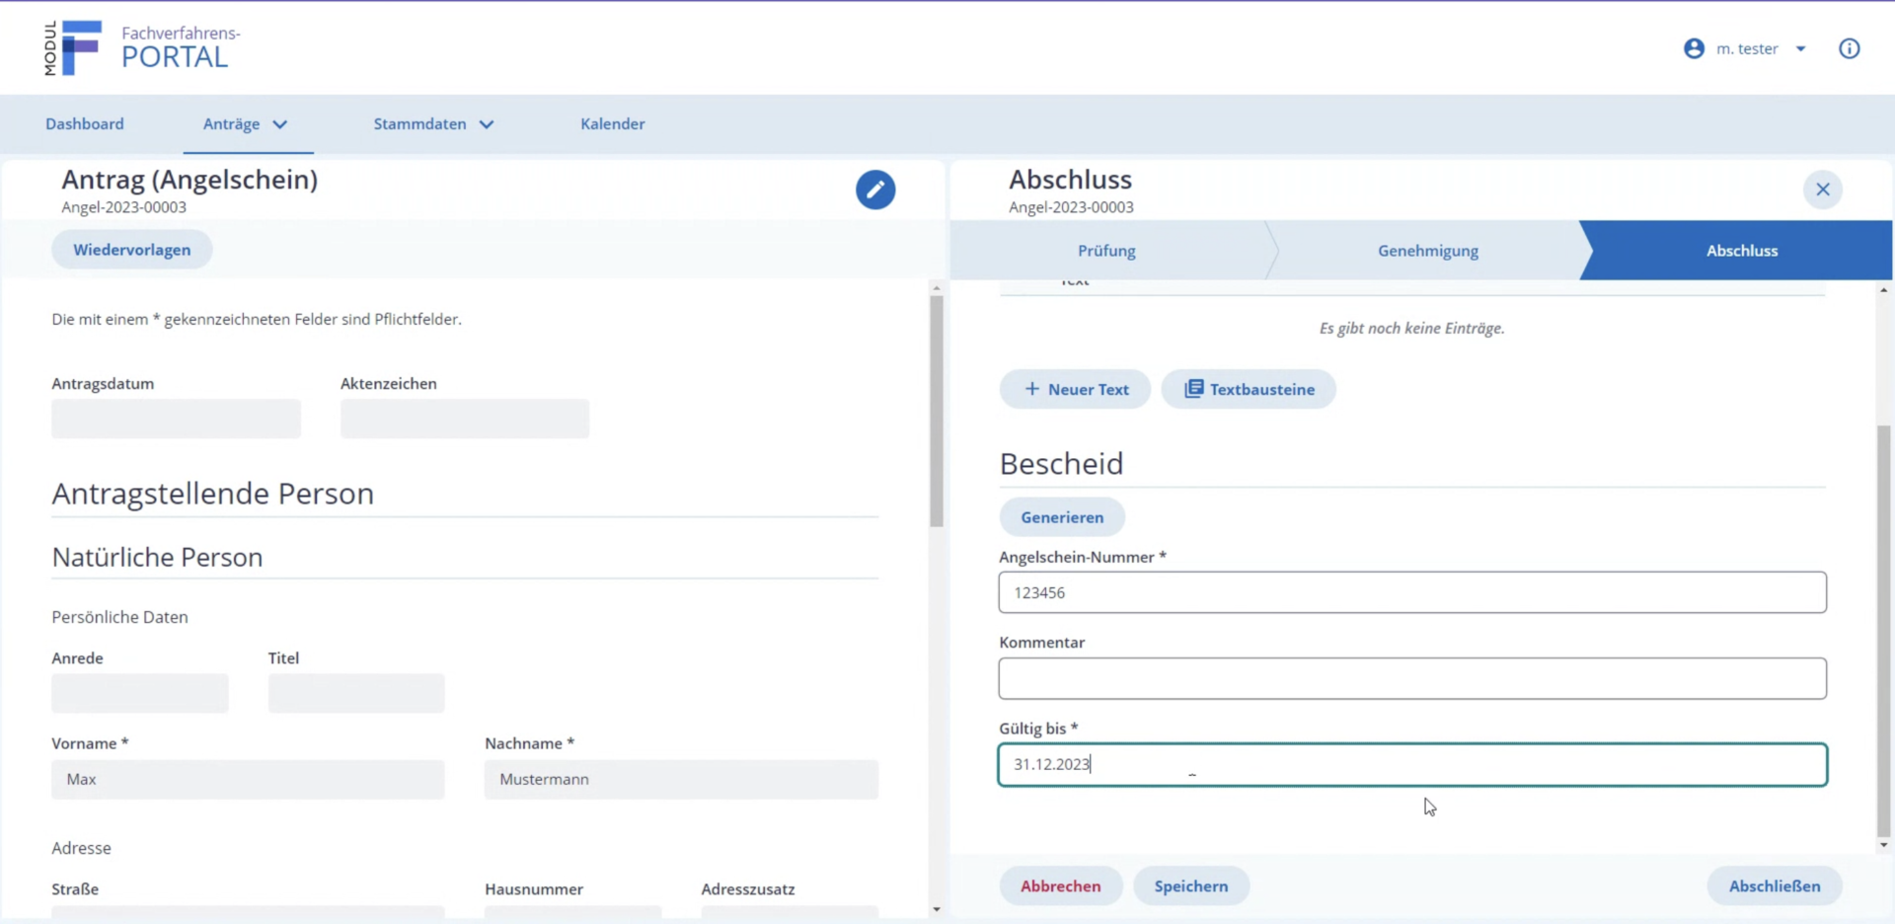Expand the Anträge menu chevron
The width and height of the screenshot is (1895, 924).
(280, 124)
